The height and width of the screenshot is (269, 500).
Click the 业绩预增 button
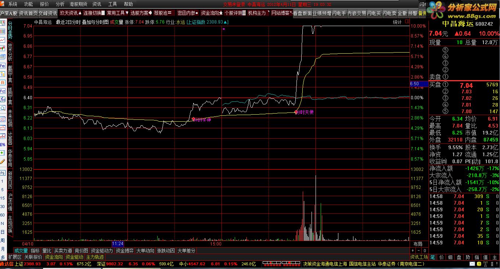322,13
